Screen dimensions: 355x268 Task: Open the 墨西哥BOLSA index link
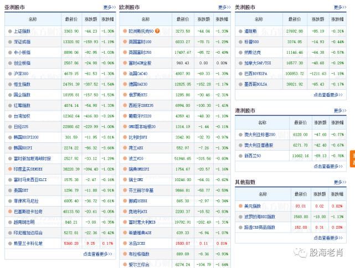[256, 84]
